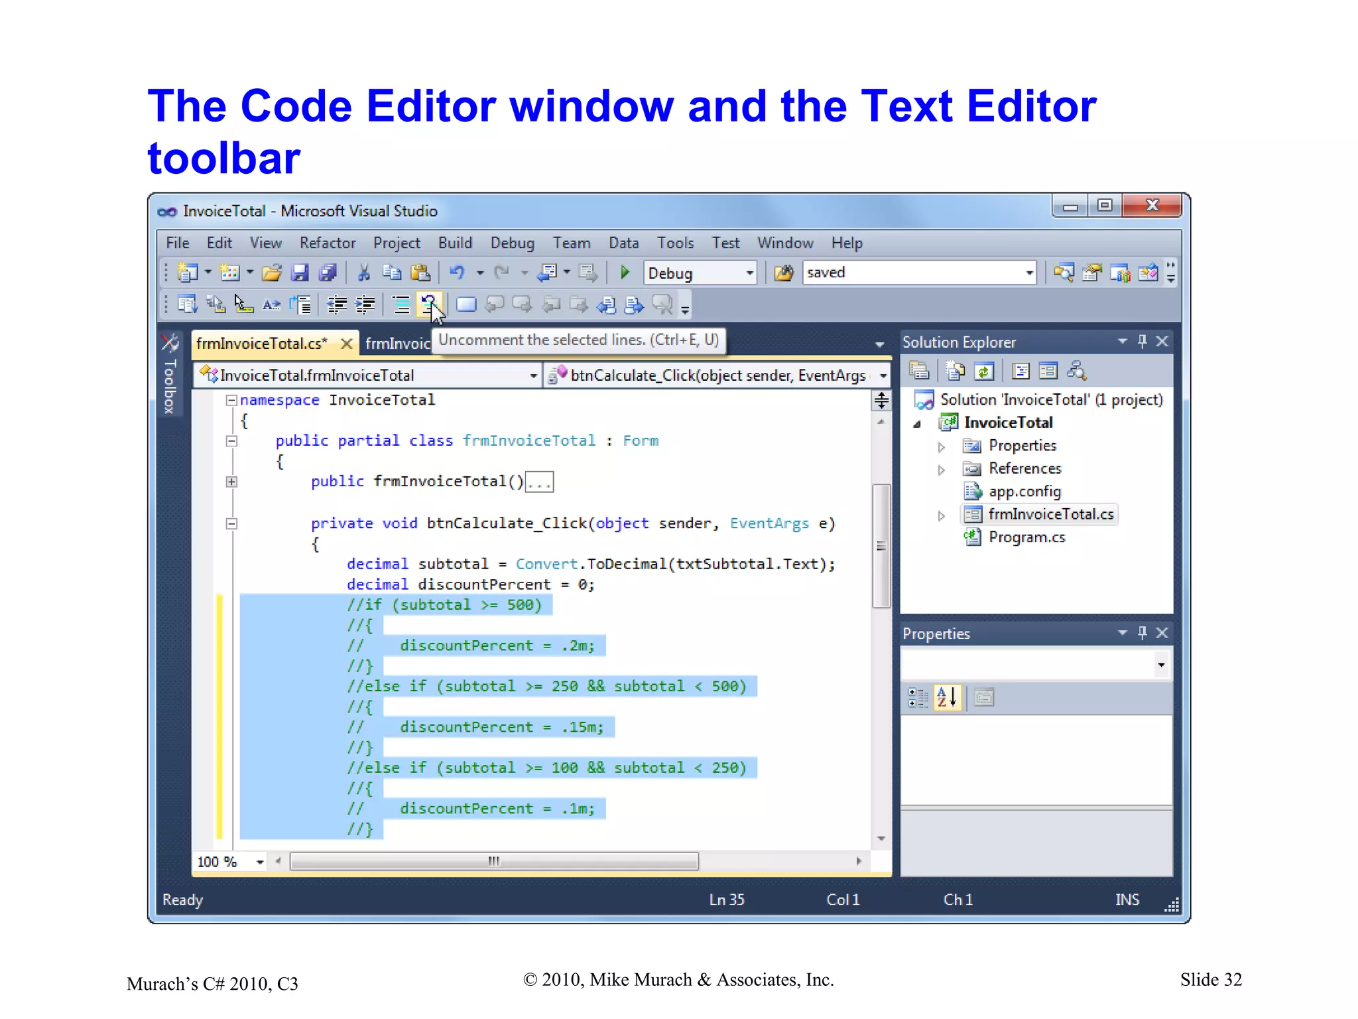Collapse the InvoiceTotal project node
The height and width of the screenshot is (1019, 1358).
click(917, 424)
